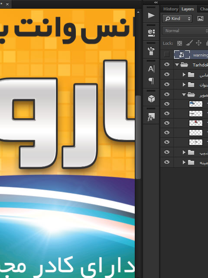The image size is (208, 278).
Task: Lock image pixels brush icon
Action: coord(189,43)
